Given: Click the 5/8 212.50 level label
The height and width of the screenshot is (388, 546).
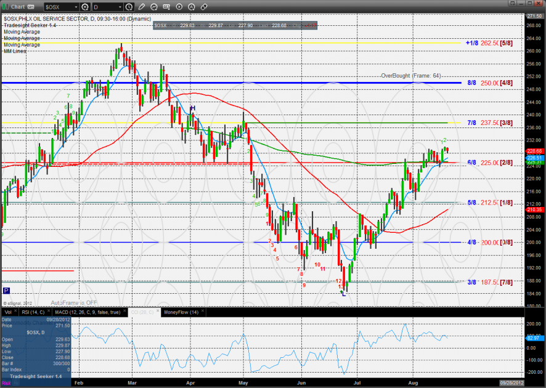Looking at the screenshot, I should click(x=490, y=203).
